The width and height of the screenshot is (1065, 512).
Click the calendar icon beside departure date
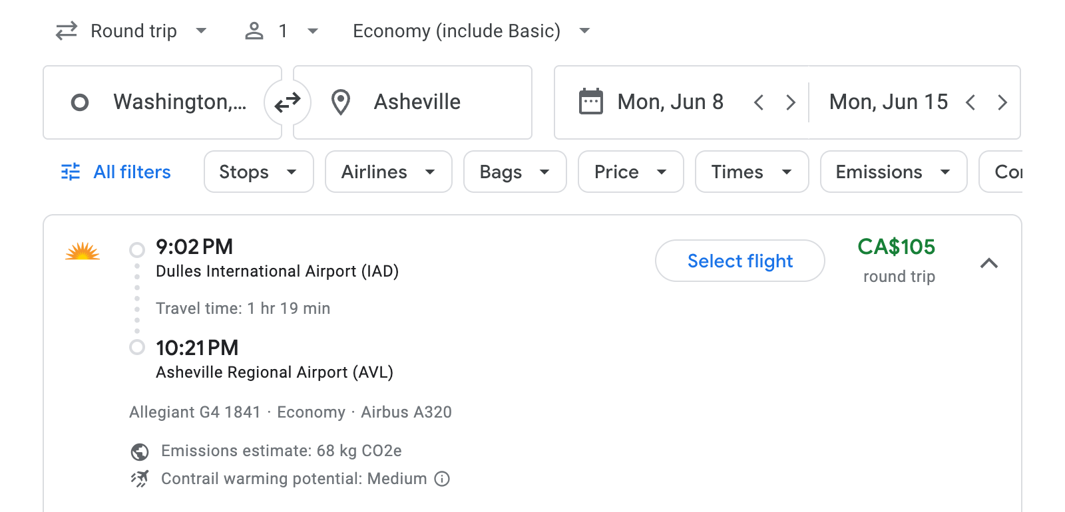[x=589, y=101]
